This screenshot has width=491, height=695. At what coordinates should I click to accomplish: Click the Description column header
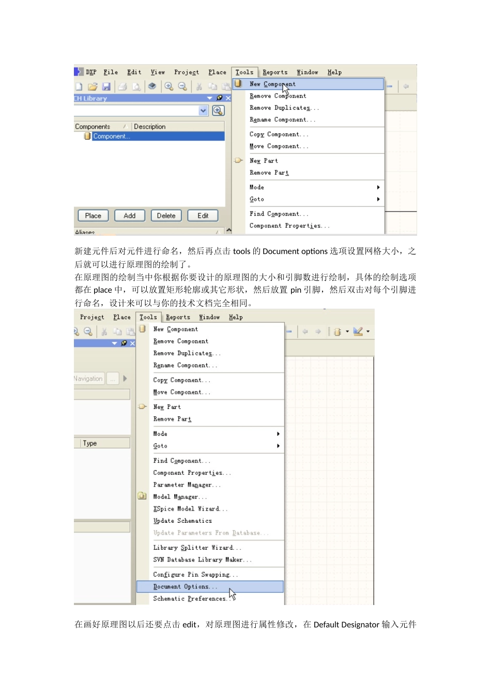point(178,126)
